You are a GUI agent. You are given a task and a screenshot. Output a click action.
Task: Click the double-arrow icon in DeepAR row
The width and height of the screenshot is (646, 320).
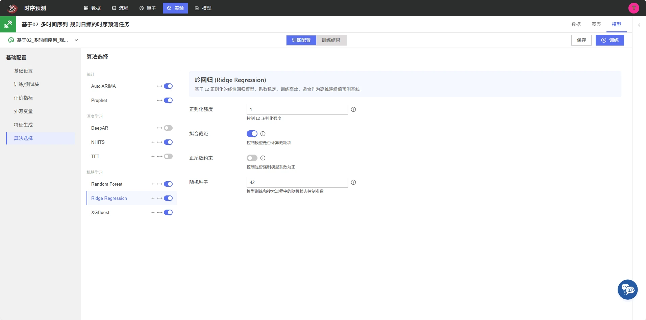[x=160, y=128]
